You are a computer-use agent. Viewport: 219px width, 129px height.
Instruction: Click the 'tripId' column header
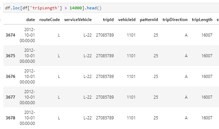click(108, 20)
